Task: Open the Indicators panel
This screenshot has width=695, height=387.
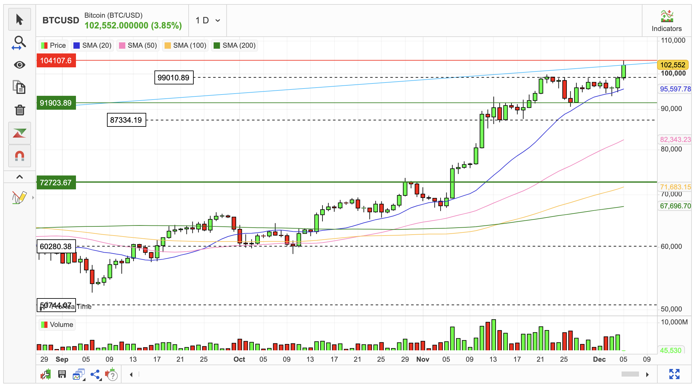Action: tap(667, 21)
